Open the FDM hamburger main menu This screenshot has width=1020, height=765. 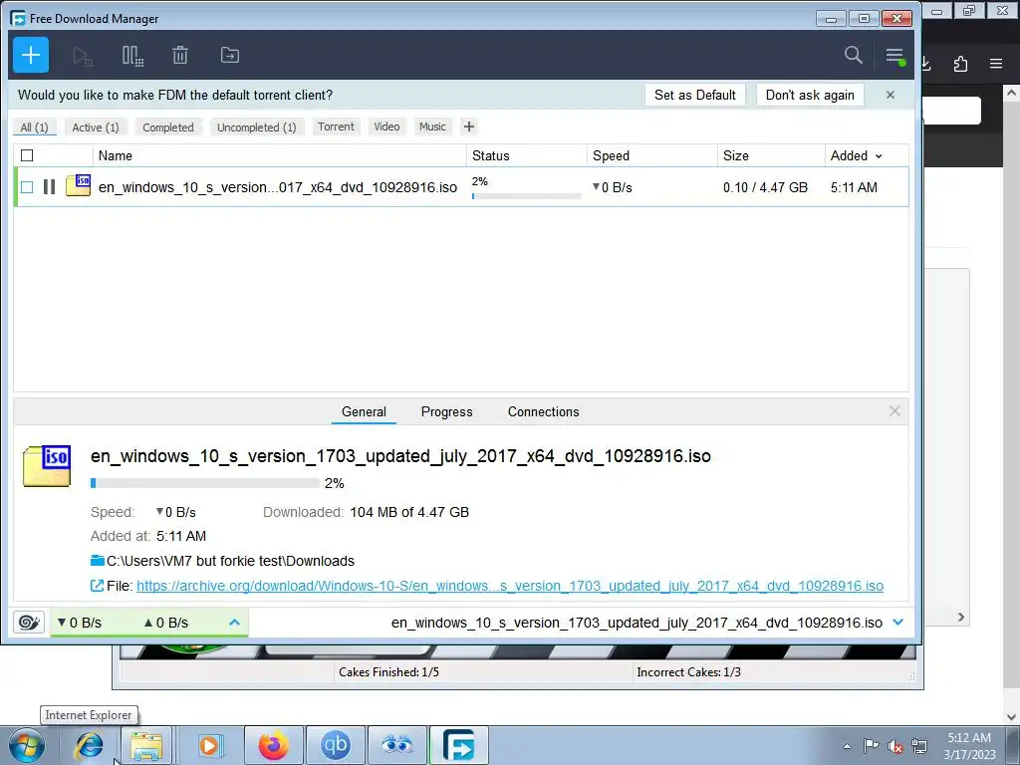pos(895,56)
